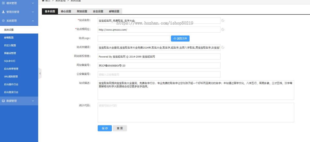Click the help icon beside 站点关键词 field
The image size is (310, 142).
tap(223, 47)
